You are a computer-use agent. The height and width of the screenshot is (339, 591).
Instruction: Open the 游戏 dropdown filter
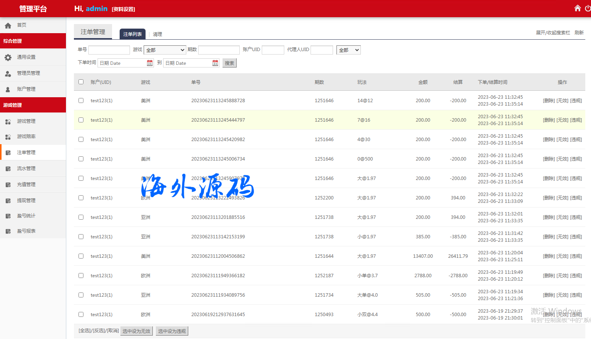[165, 50]
